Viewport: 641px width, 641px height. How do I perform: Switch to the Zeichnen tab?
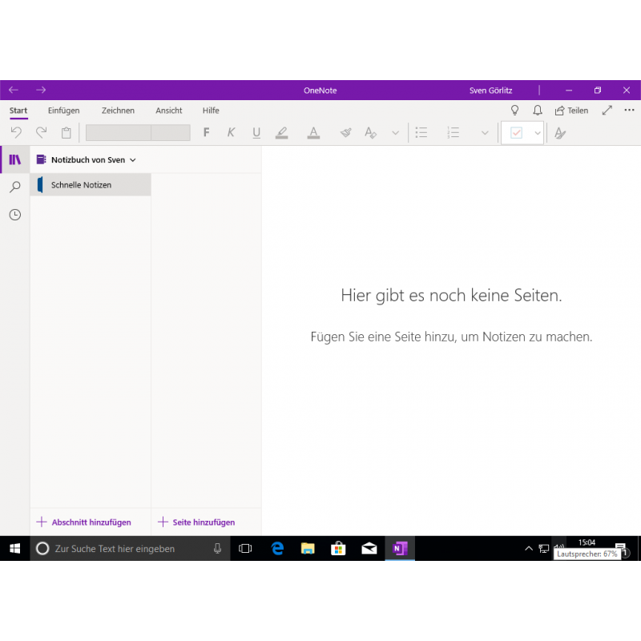click(x=118, y=111)
